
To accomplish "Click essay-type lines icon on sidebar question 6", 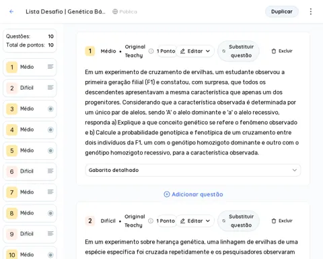I will pyautogui.click(x=50, y=171).
